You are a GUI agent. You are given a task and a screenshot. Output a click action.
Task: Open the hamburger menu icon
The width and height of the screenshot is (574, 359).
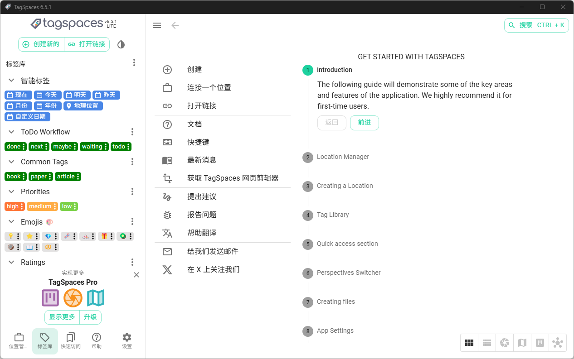(157, 25)
